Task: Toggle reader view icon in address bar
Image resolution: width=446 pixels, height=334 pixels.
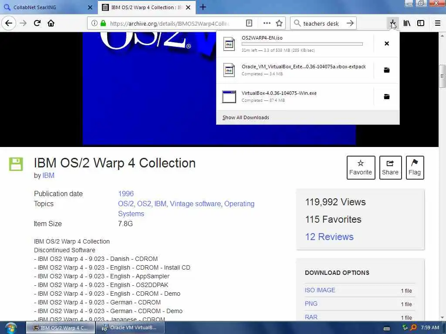Action: tap(249, 23)
